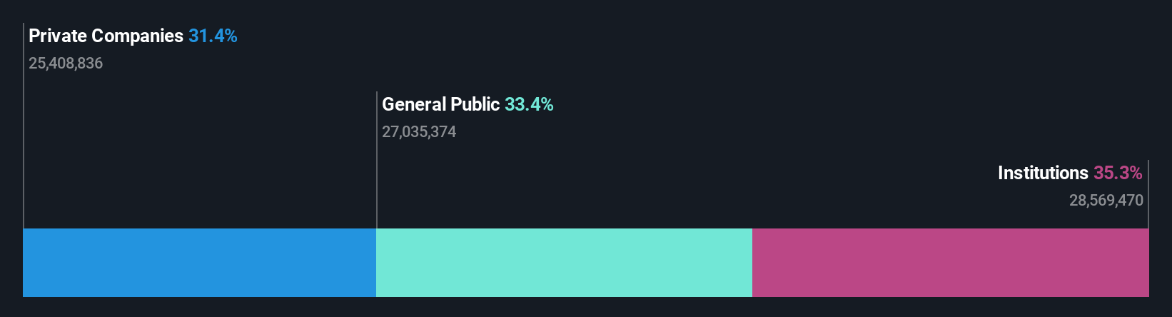Select the pink 35.3% percentage value

tap(1118, 173)
